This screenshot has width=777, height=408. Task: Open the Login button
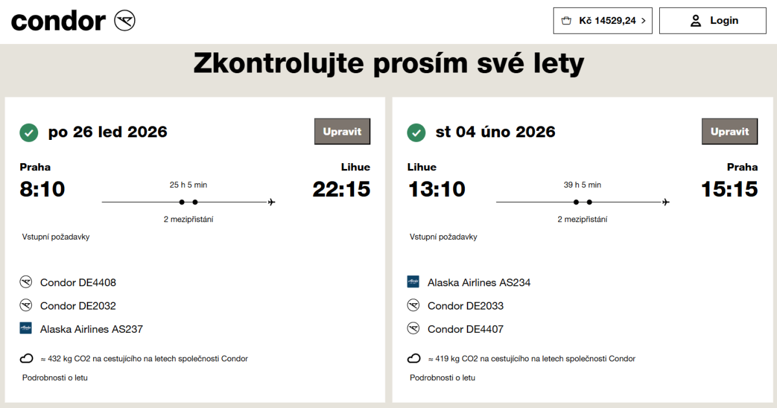[712, 21]
